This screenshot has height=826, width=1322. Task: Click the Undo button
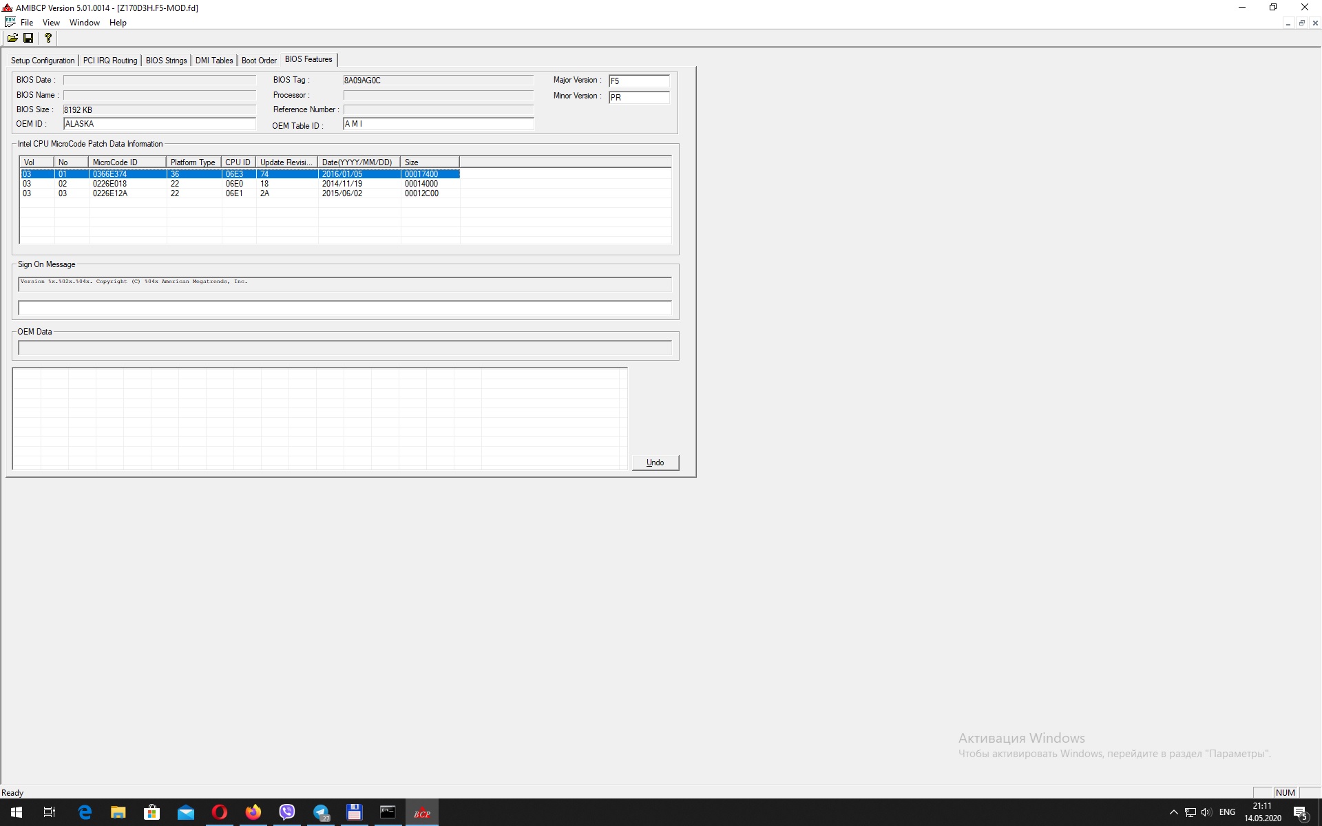coord(655,463)
